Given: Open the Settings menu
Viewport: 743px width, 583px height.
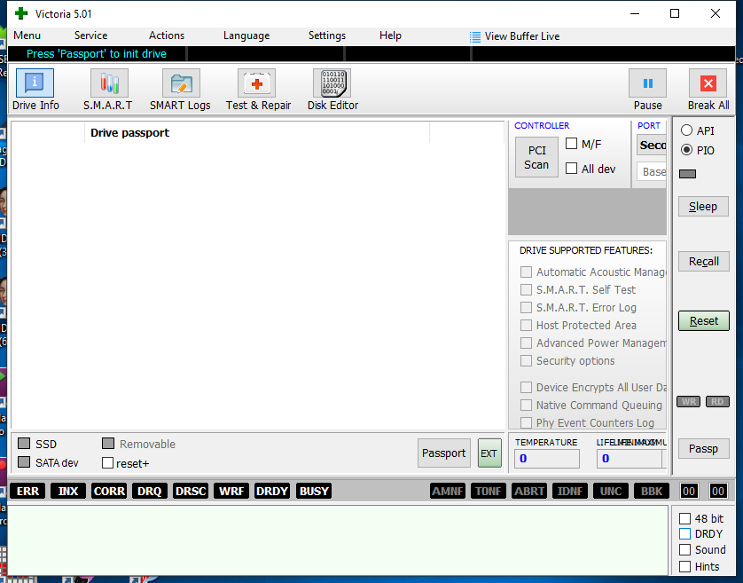Looking at the screenshot, I should pyautogui.click(x=327, y=35).
